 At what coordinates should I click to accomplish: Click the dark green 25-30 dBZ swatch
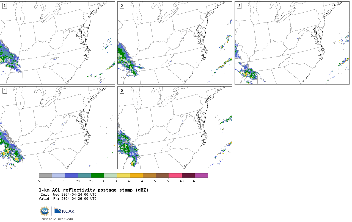tap(97, 176)
